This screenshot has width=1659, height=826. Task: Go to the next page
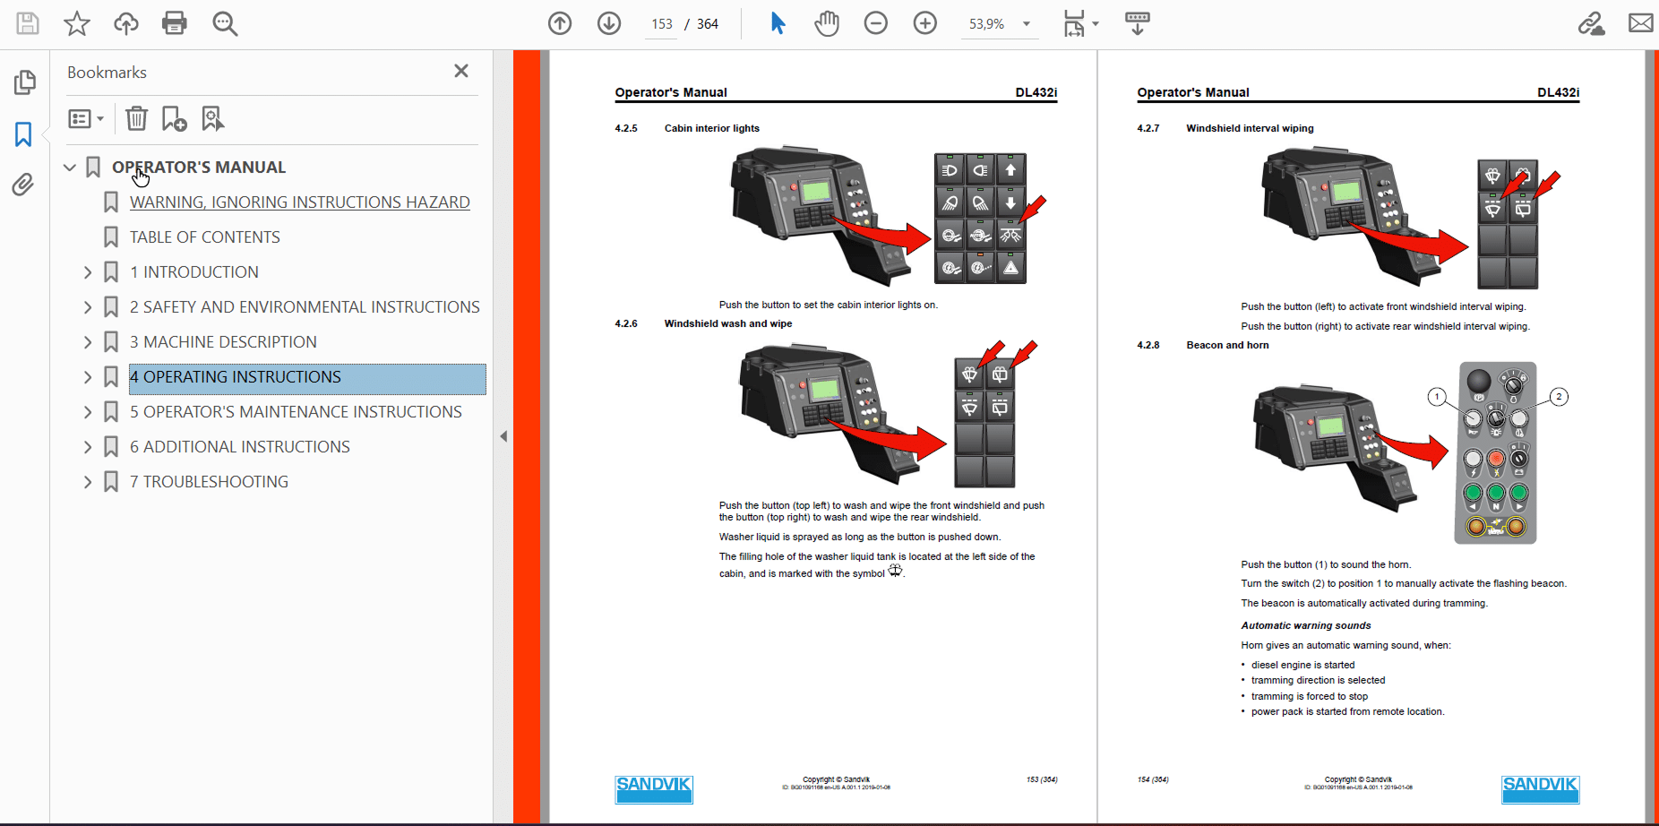coord(609,23)
